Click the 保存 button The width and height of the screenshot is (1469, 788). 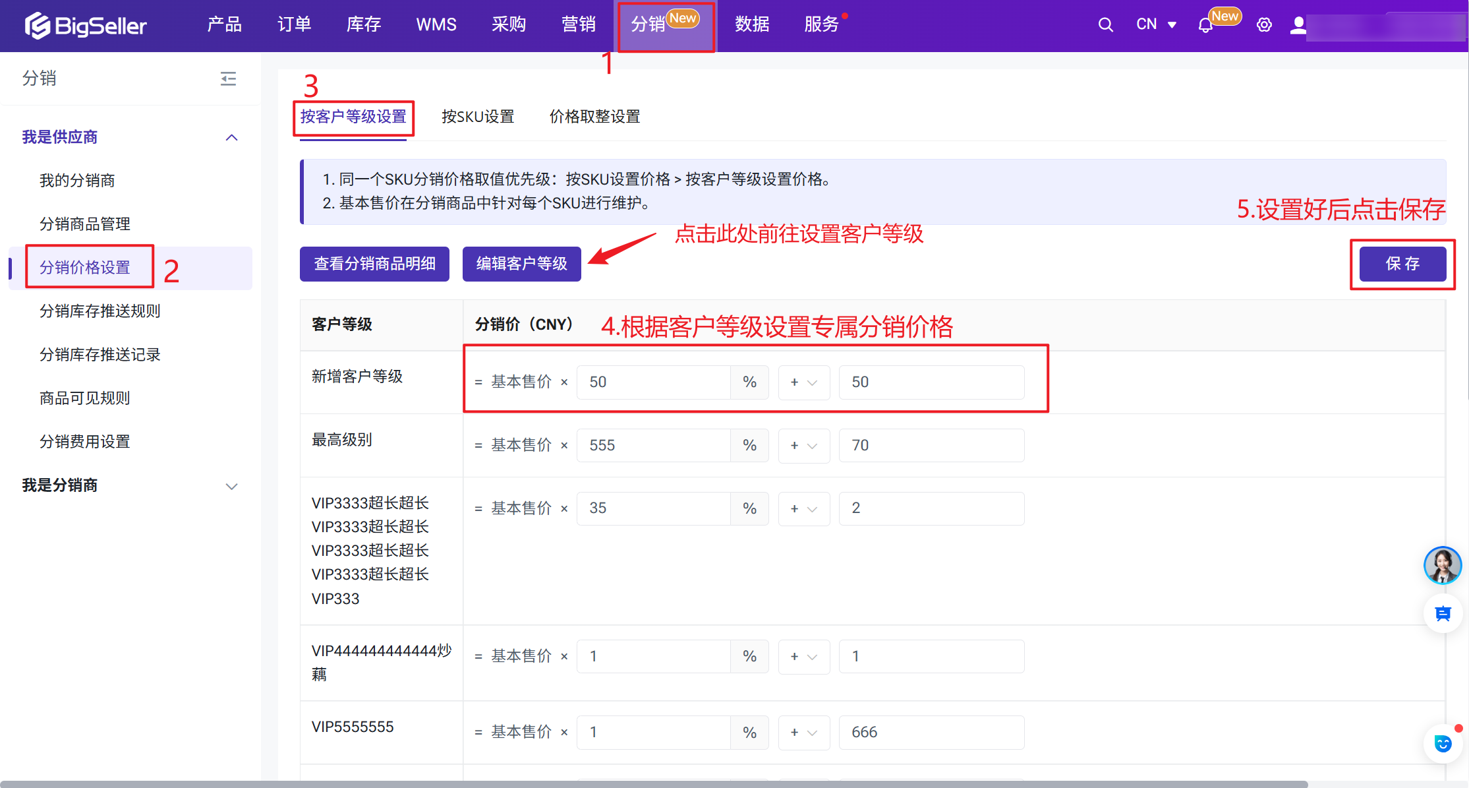click(x=1402, y=264)
